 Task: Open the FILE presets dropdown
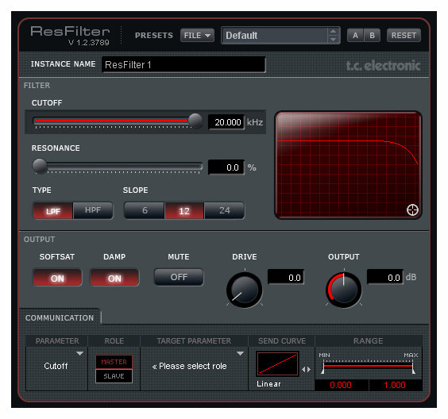tap(197, 36)
